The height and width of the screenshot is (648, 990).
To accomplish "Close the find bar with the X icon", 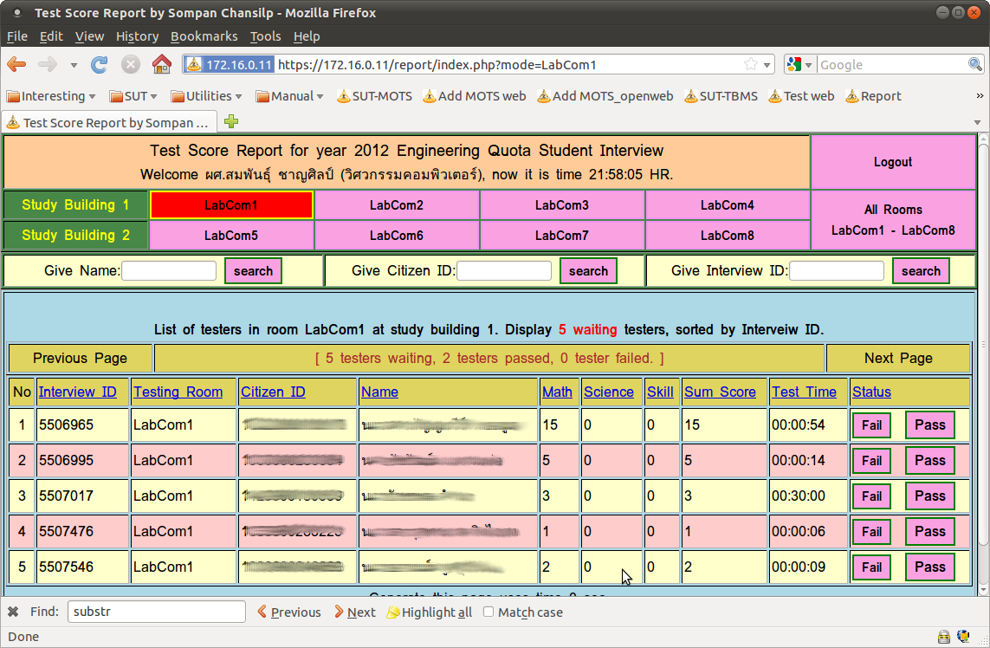I will tap(13, 612).
